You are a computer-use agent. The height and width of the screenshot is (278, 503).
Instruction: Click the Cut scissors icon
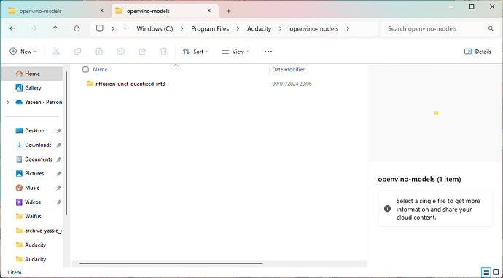(56, 52)
